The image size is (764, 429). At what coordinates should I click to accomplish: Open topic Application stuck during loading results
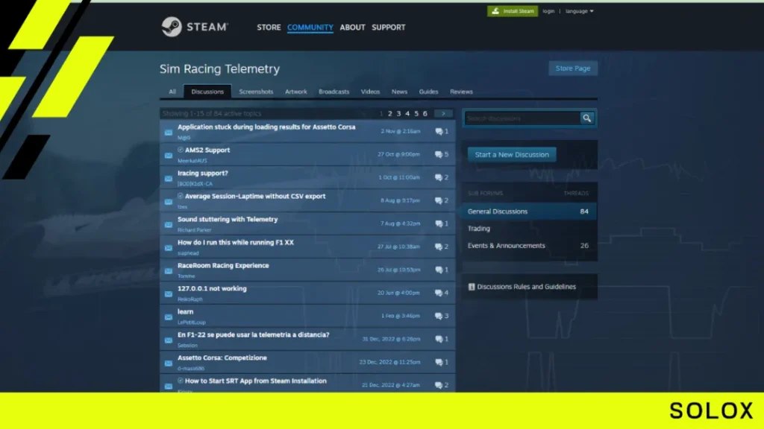[x=266, y=127]
